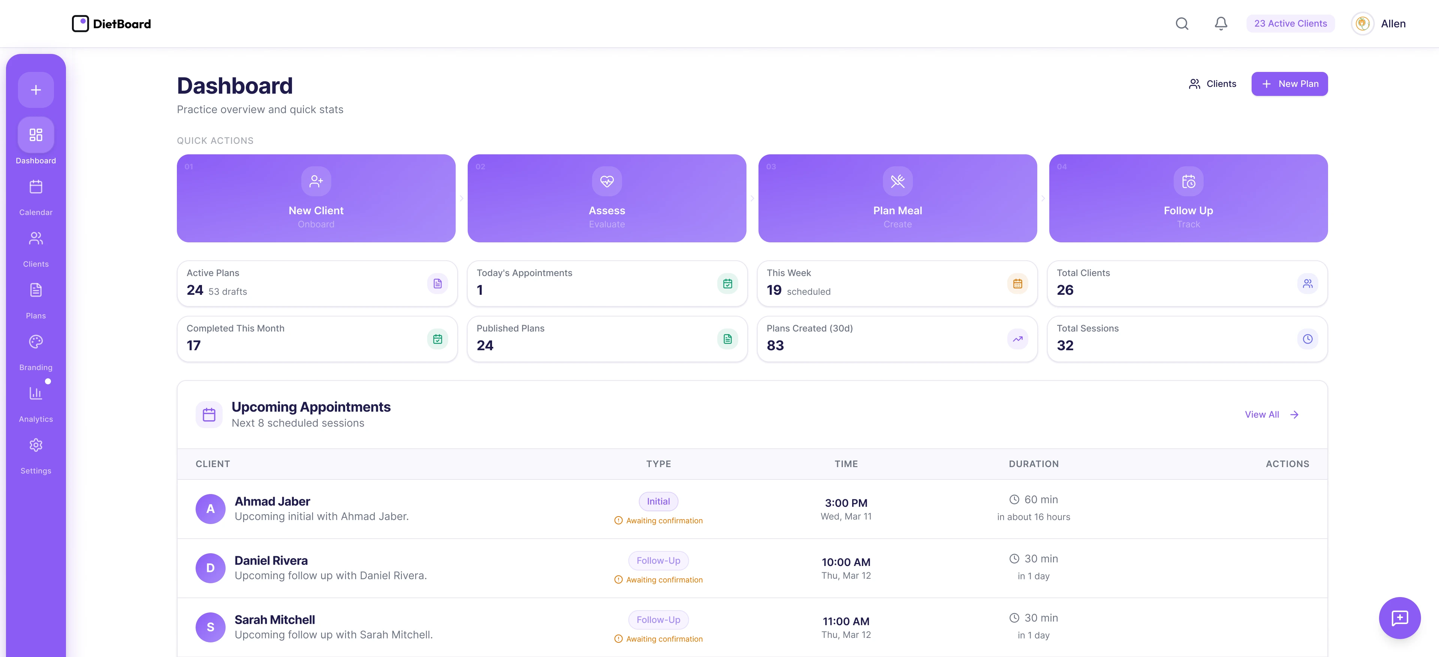Open notifications via the bell icon
1439x657 pixels.
1220,24
